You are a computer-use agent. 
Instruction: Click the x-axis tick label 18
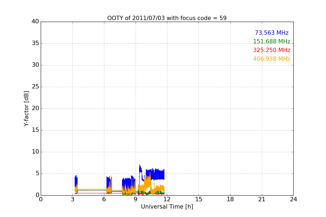pyautogui.click(x=230, y=199)
